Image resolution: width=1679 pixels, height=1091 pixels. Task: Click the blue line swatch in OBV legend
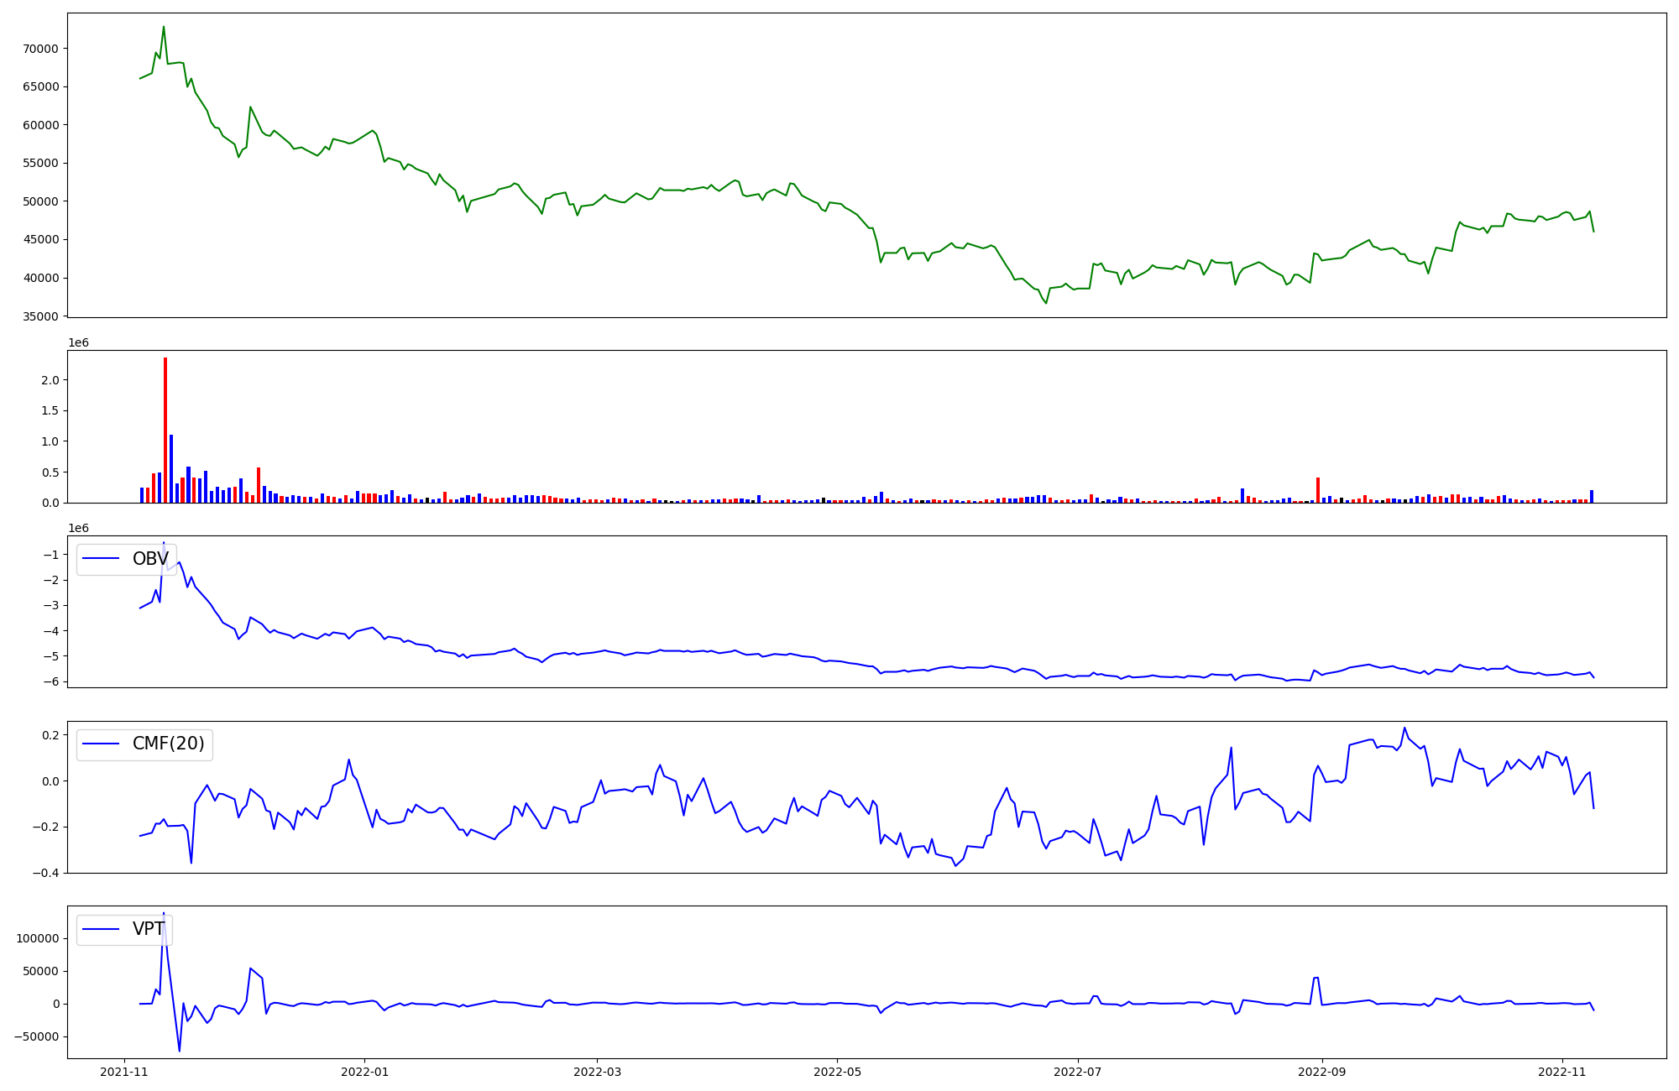click(x=101, y=559)
